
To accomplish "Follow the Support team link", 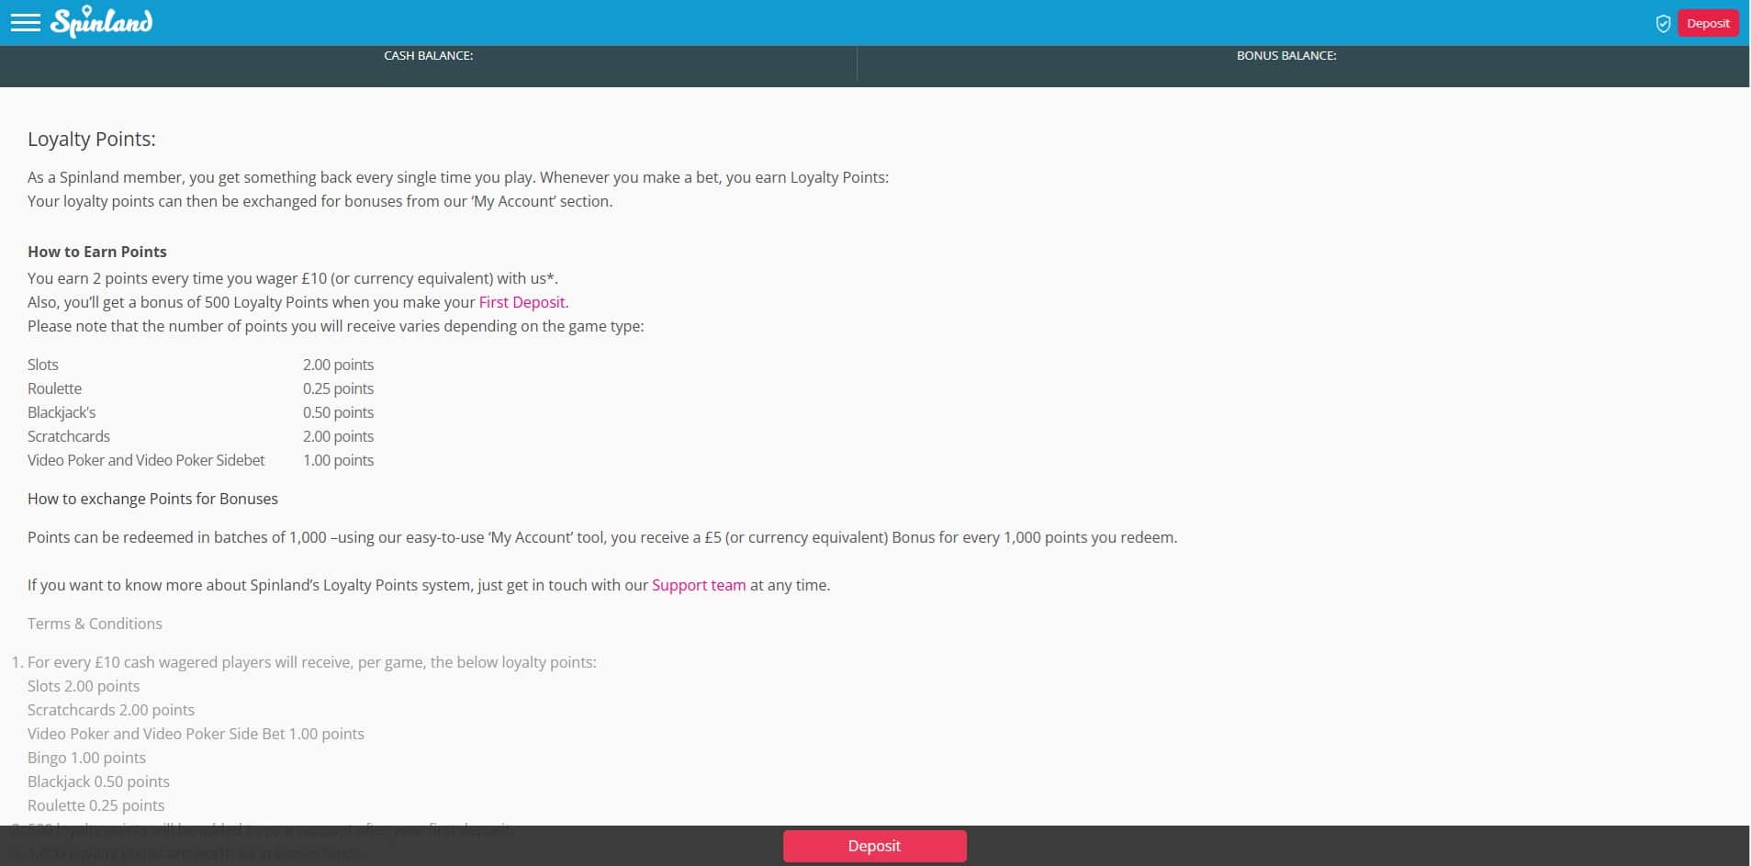I will (698, 585).
